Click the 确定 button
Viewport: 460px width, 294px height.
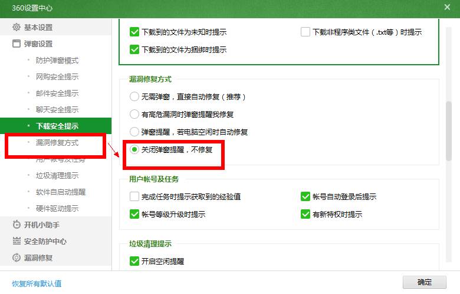tap(424, 282)
